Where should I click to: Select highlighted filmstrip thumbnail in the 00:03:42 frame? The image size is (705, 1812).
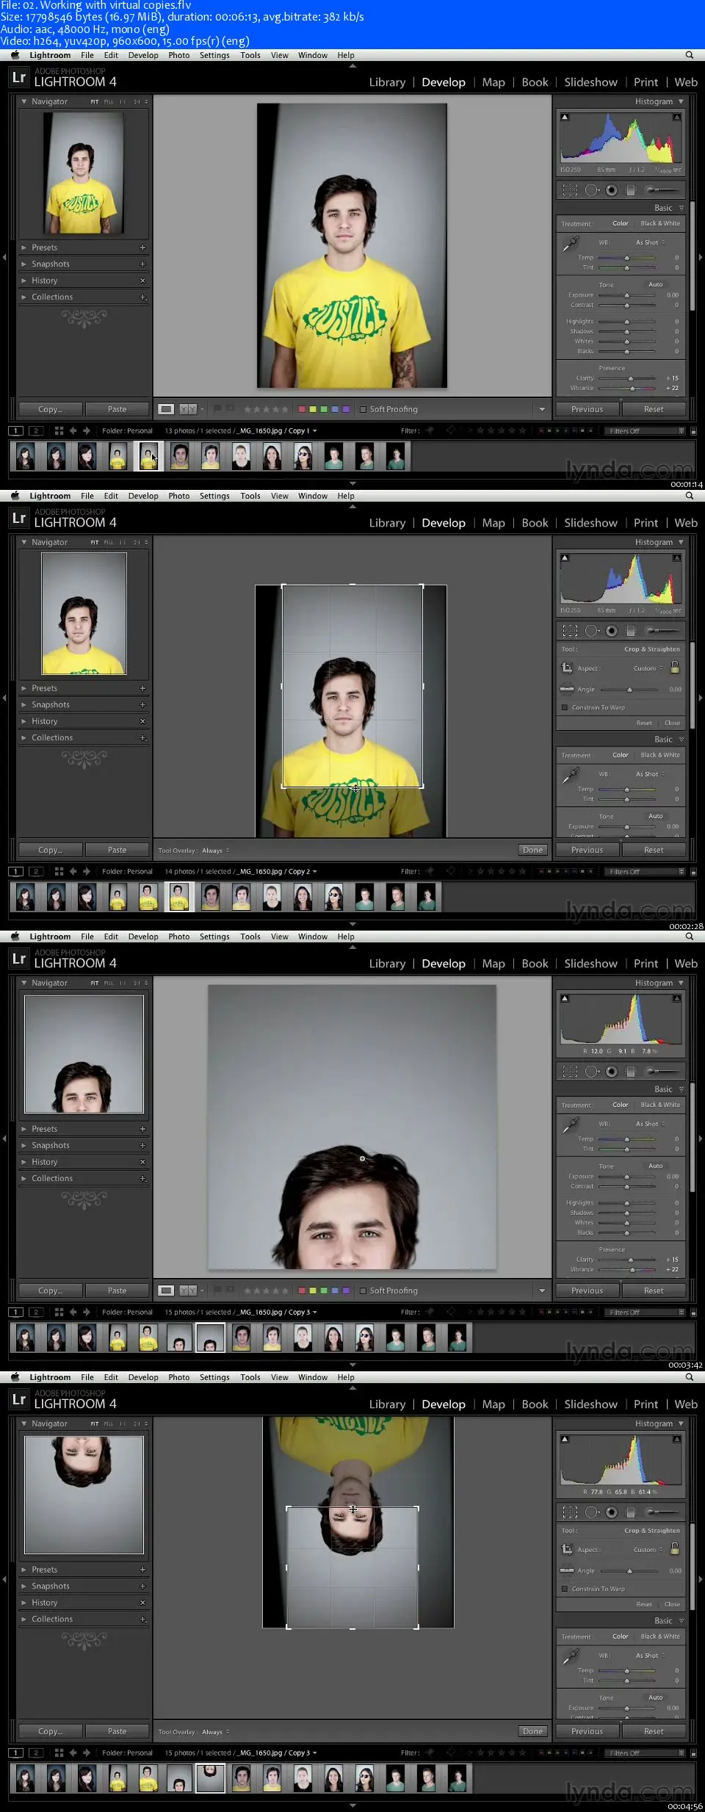click(x=210, y=1338)
